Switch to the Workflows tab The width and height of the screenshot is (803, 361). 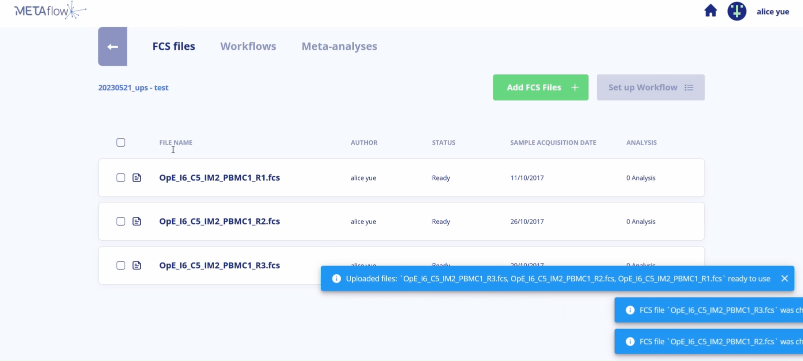point(248,46)
